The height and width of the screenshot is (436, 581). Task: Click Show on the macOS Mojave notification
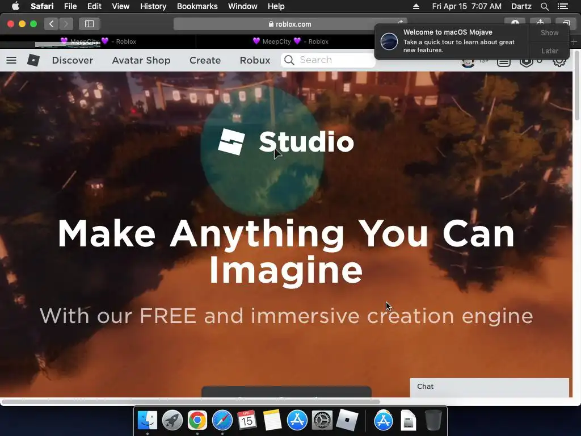click(x=549, y=32)
